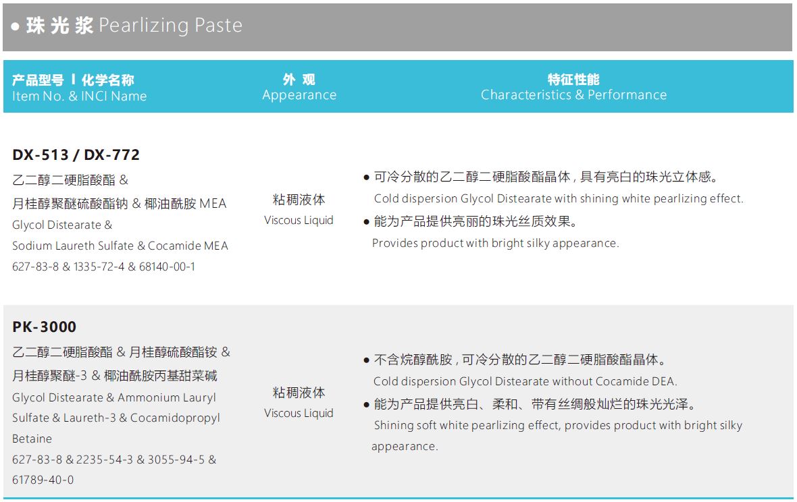The image size is (797, 502).
Task: Click the CAS number 61789-40-0
Action: [x=43, y=480]
